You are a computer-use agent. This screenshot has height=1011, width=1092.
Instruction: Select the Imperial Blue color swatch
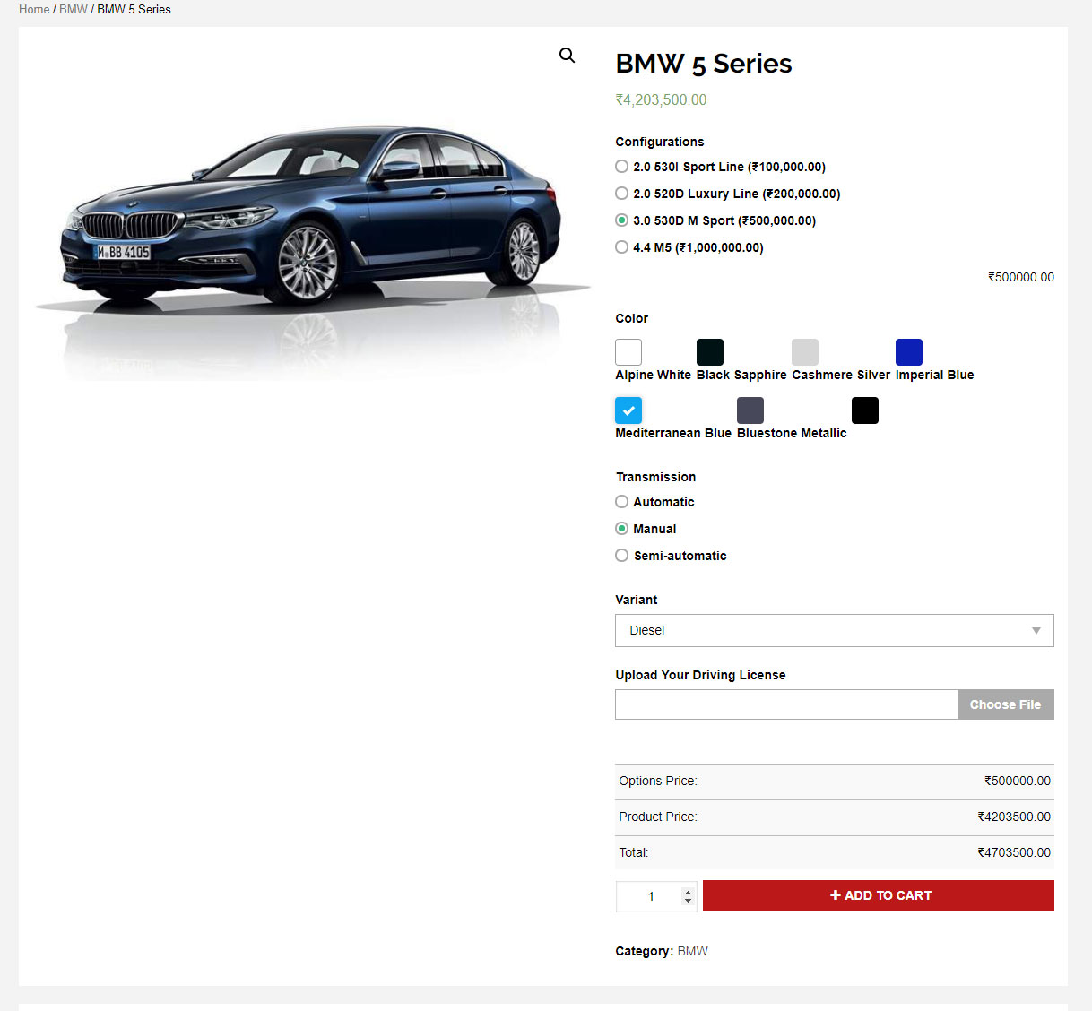coord(909,352)
